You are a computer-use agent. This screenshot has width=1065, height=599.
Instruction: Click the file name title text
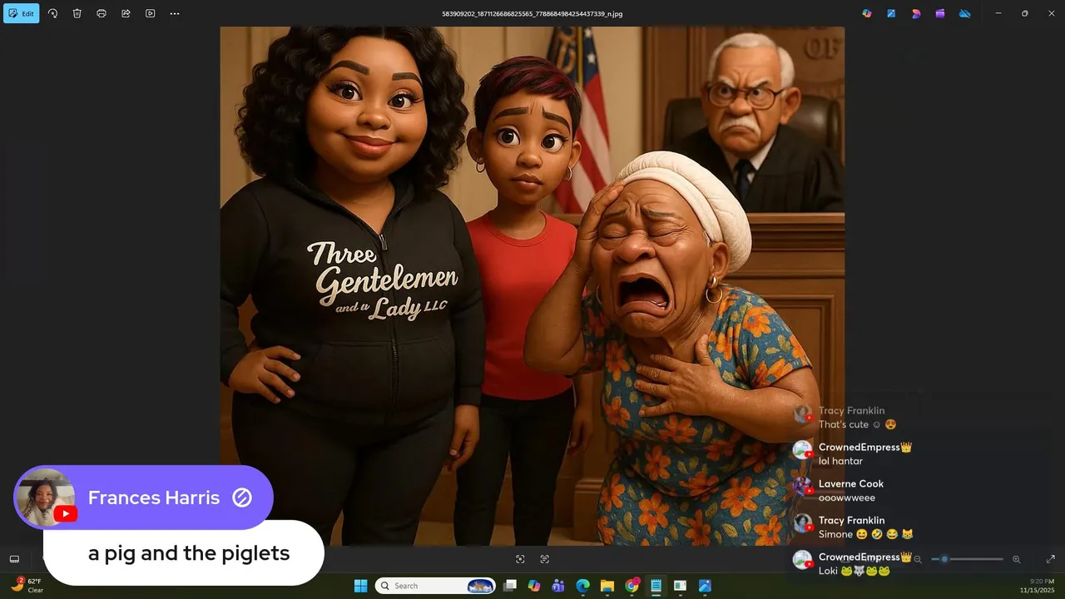coord(532,13)
